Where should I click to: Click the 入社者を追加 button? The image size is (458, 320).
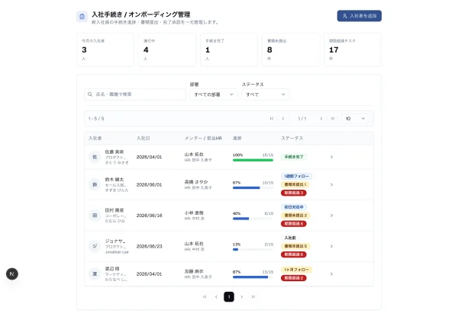coord(359,16)
